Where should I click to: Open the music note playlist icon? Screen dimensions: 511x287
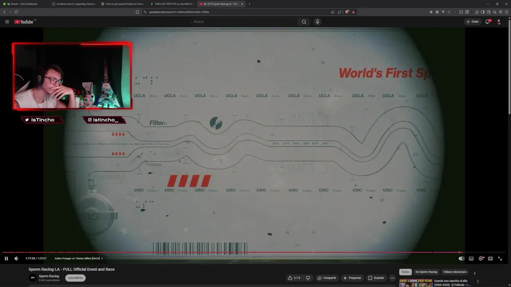point(476,12)
